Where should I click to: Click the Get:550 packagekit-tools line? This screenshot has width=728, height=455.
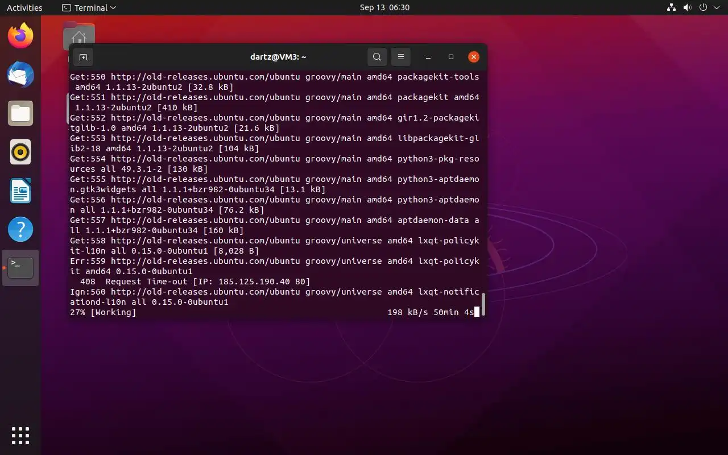(x=275, y=82)
